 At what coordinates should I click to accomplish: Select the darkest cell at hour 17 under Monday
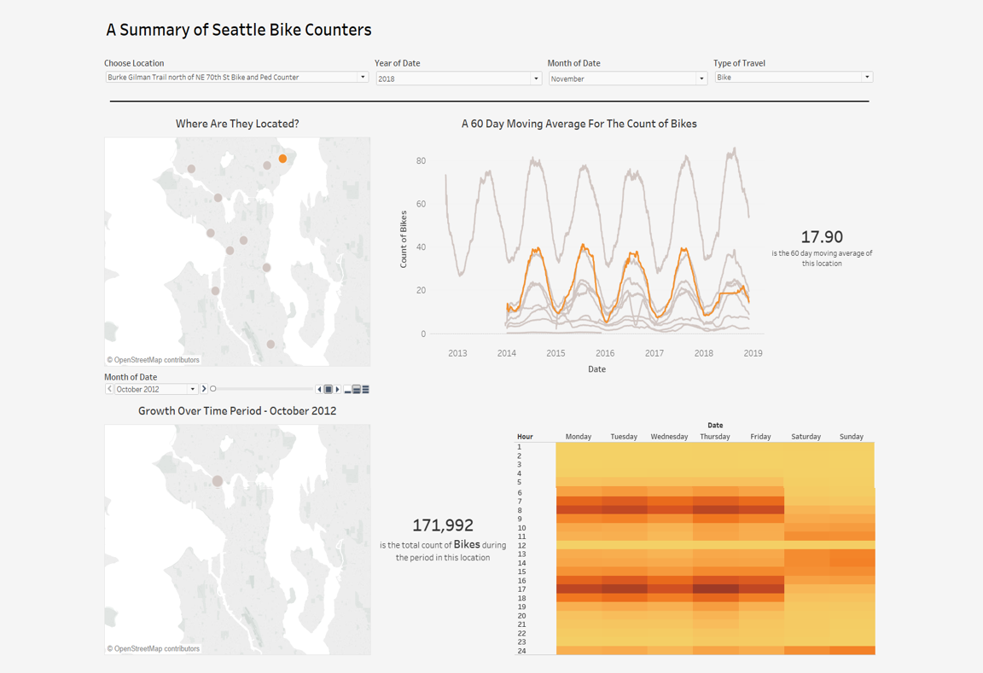tap(579, 589)
